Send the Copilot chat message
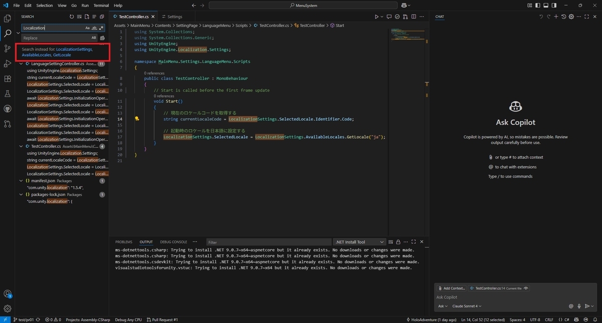Screen dimensions: 602x323 (x=587, y=306)
